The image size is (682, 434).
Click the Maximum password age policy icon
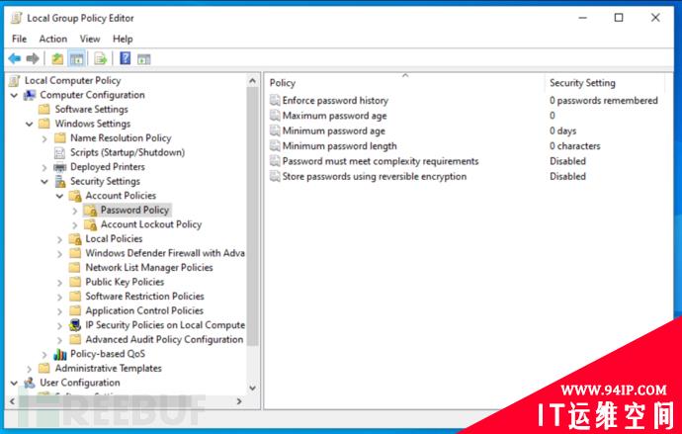coord(275,116)
